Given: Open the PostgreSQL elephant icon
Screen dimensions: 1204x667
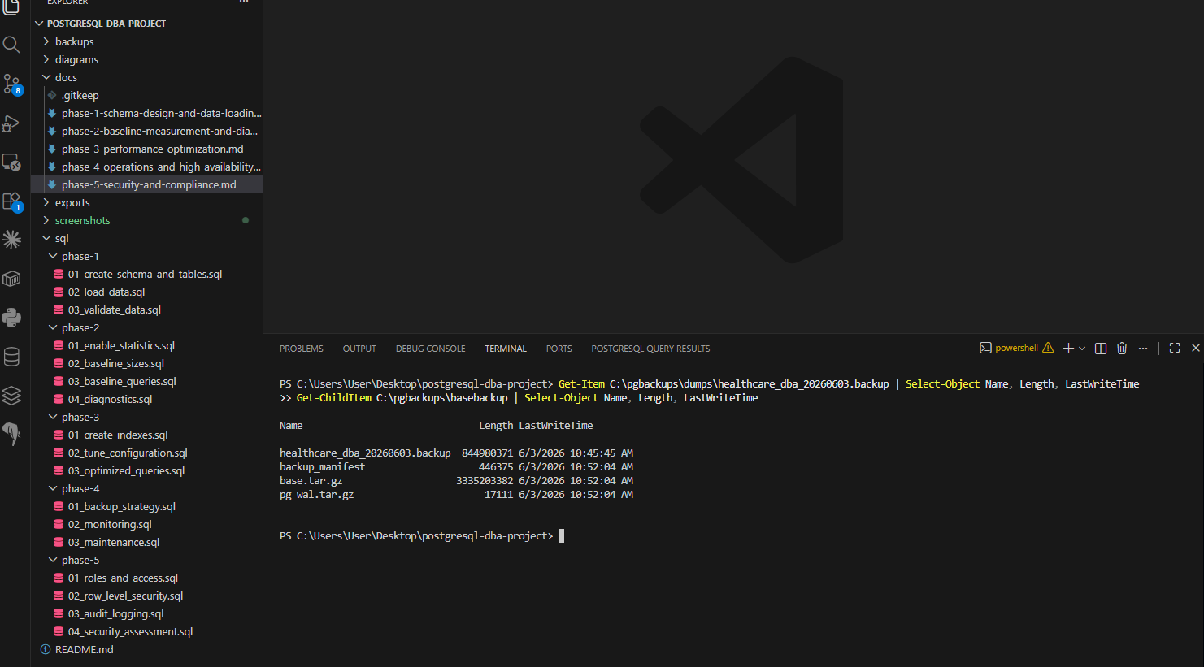Looking at the screenshot, I should click(x=11, y=434).
